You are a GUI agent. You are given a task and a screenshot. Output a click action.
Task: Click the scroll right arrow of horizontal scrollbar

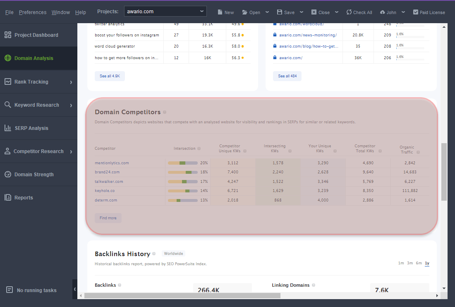pyautogui.click(x=437, y=296)
